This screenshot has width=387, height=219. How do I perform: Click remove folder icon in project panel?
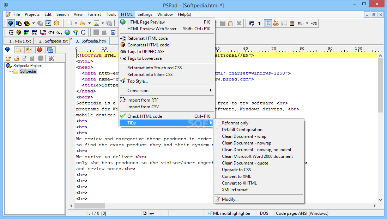[x=17, y=58]
